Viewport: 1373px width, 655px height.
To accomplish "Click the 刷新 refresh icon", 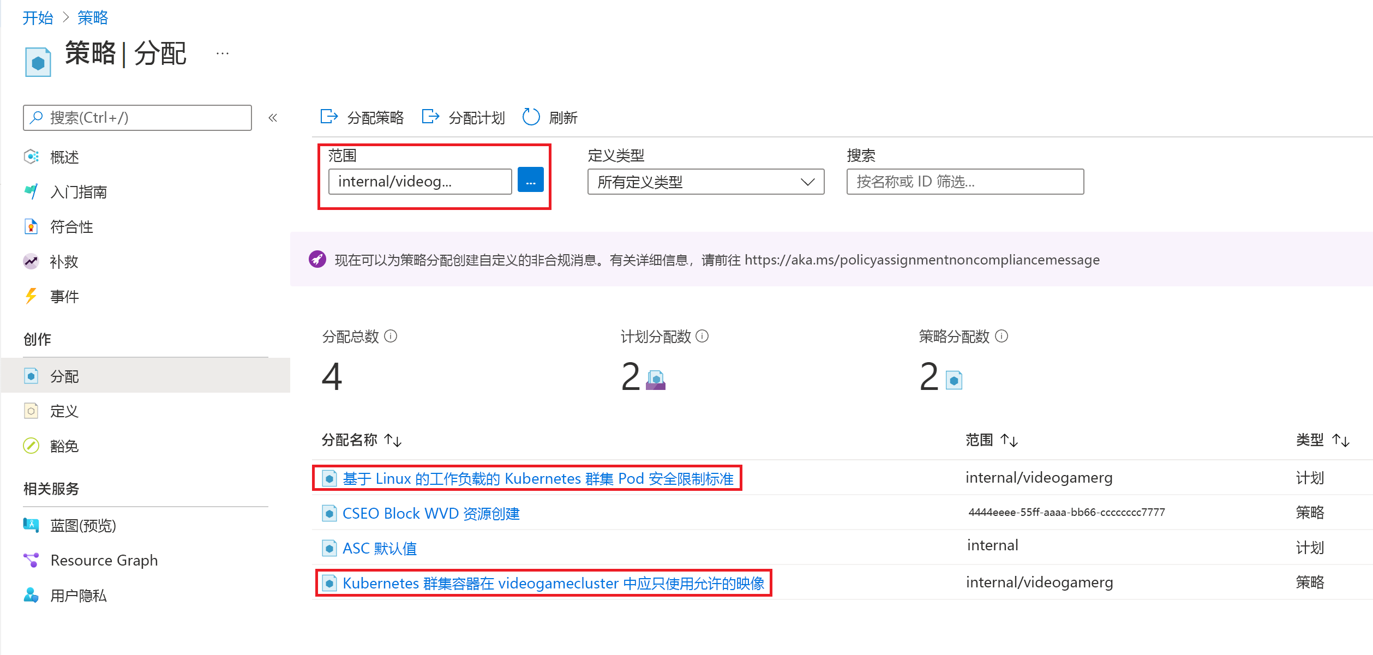I will pyautogui.click(x=531, y=117).
